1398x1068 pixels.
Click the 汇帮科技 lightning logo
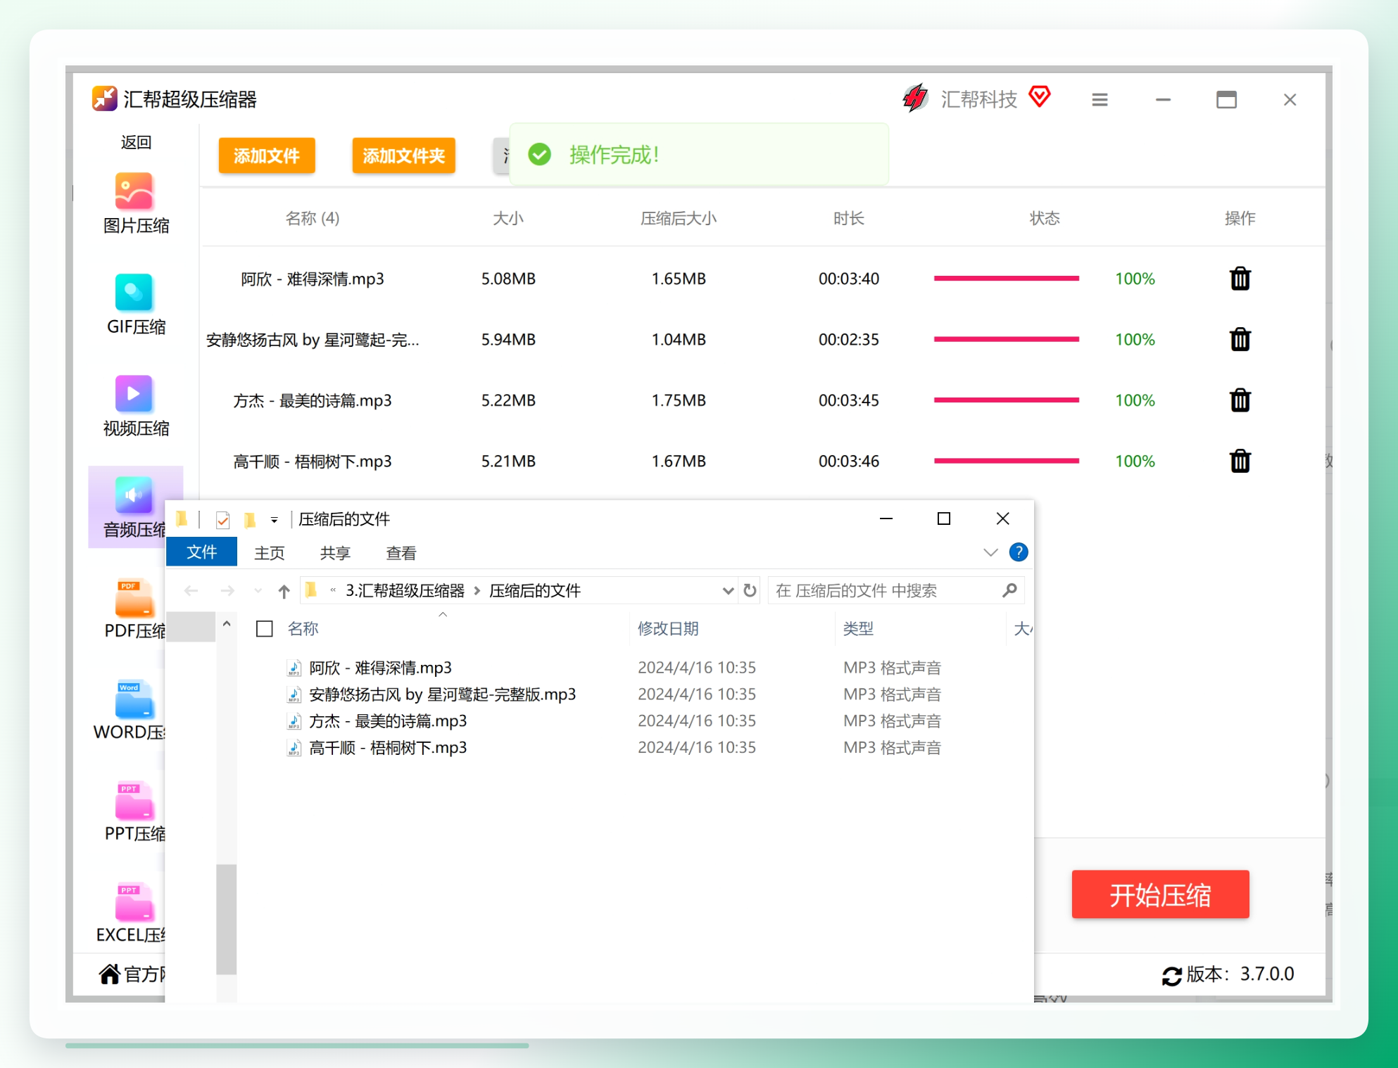(x=916, y=98)
